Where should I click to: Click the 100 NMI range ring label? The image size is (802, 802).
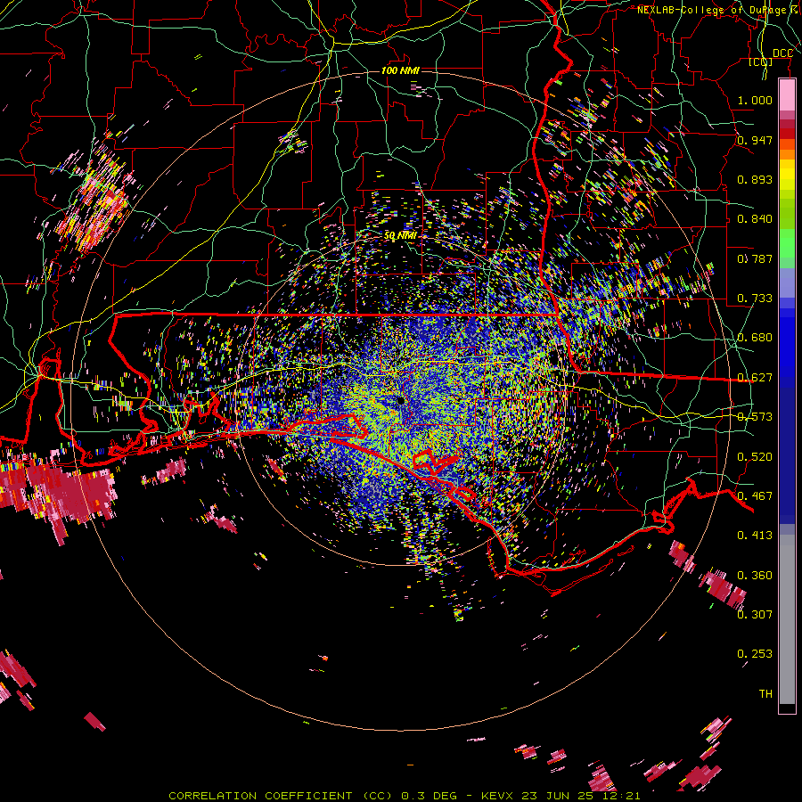coord(400,70)
